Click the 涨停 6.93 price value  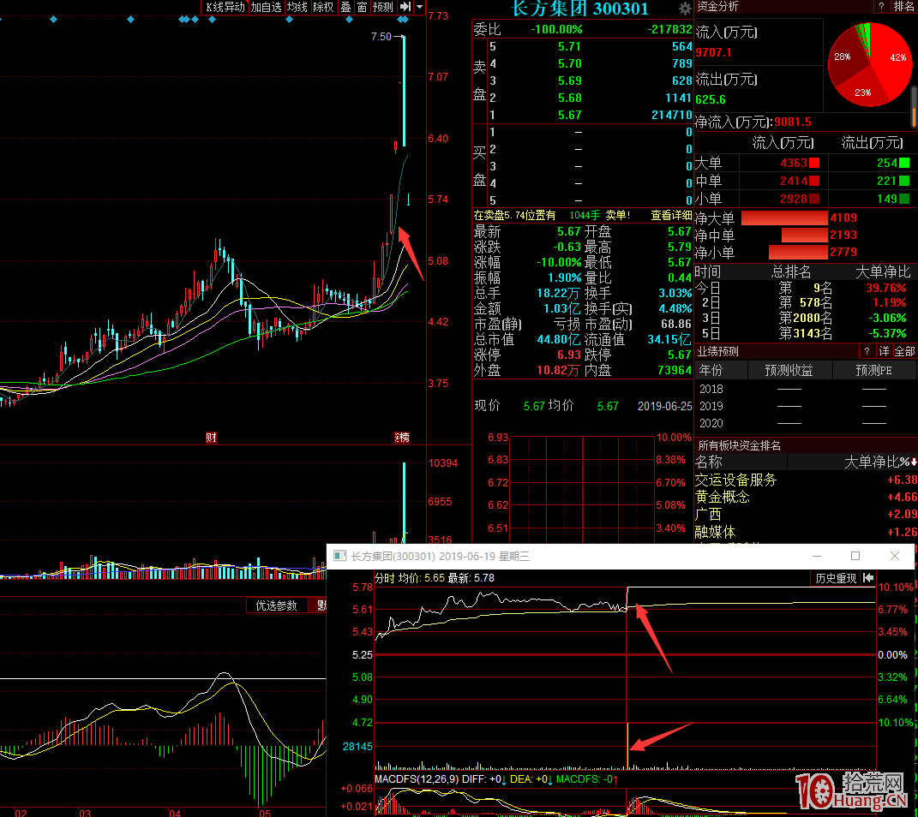568,355
